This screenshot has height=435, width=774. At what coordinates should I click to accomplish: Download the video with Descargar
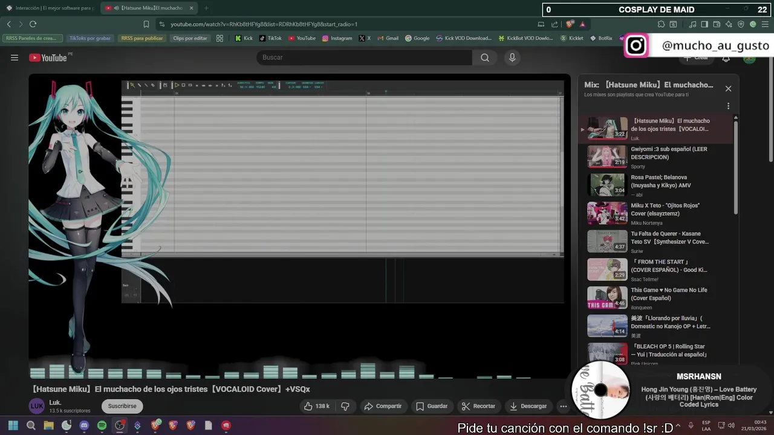(528, 406)
